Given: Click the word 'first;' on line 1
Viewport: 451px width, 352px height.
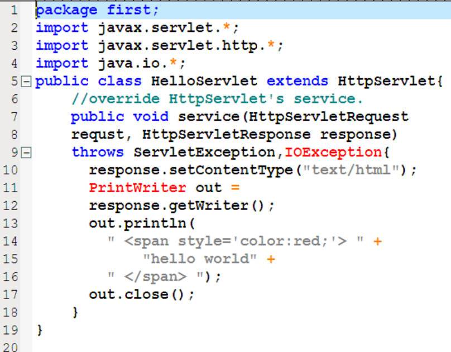Looking at the screenshot, I should (133, 11).
